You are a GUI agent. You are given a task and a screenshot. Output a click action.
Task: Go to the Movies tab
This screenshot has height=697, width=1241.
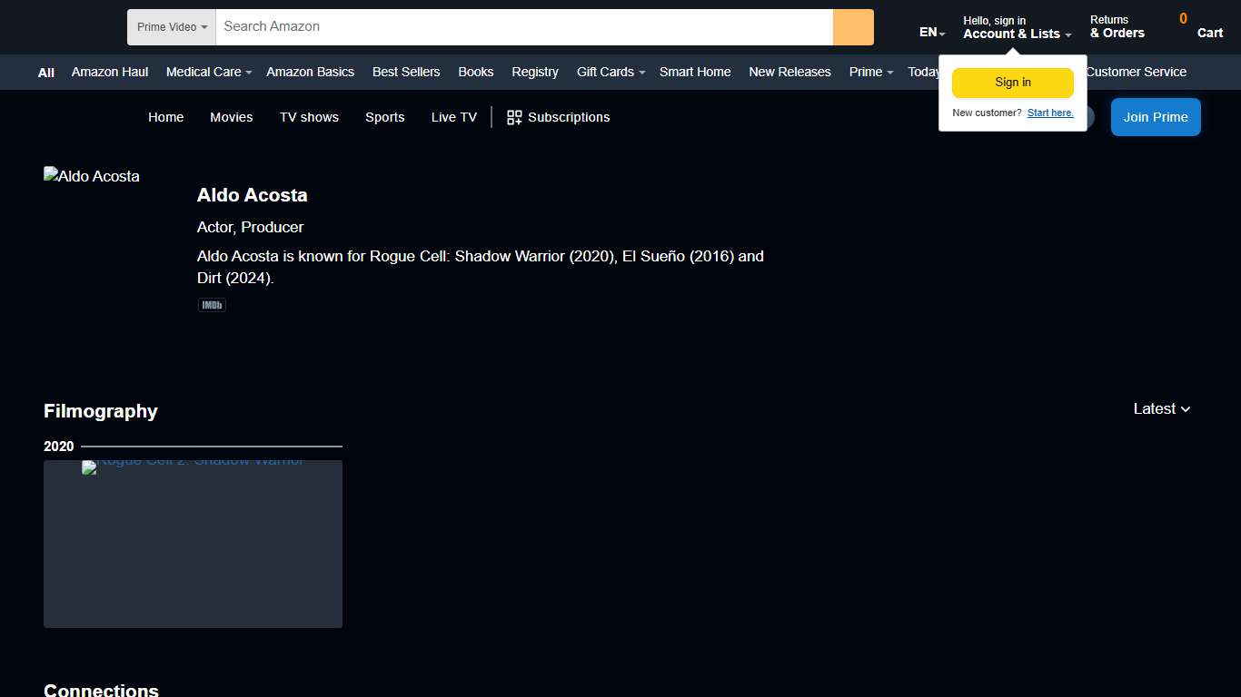pyautogui.click(x=232, y=117)
